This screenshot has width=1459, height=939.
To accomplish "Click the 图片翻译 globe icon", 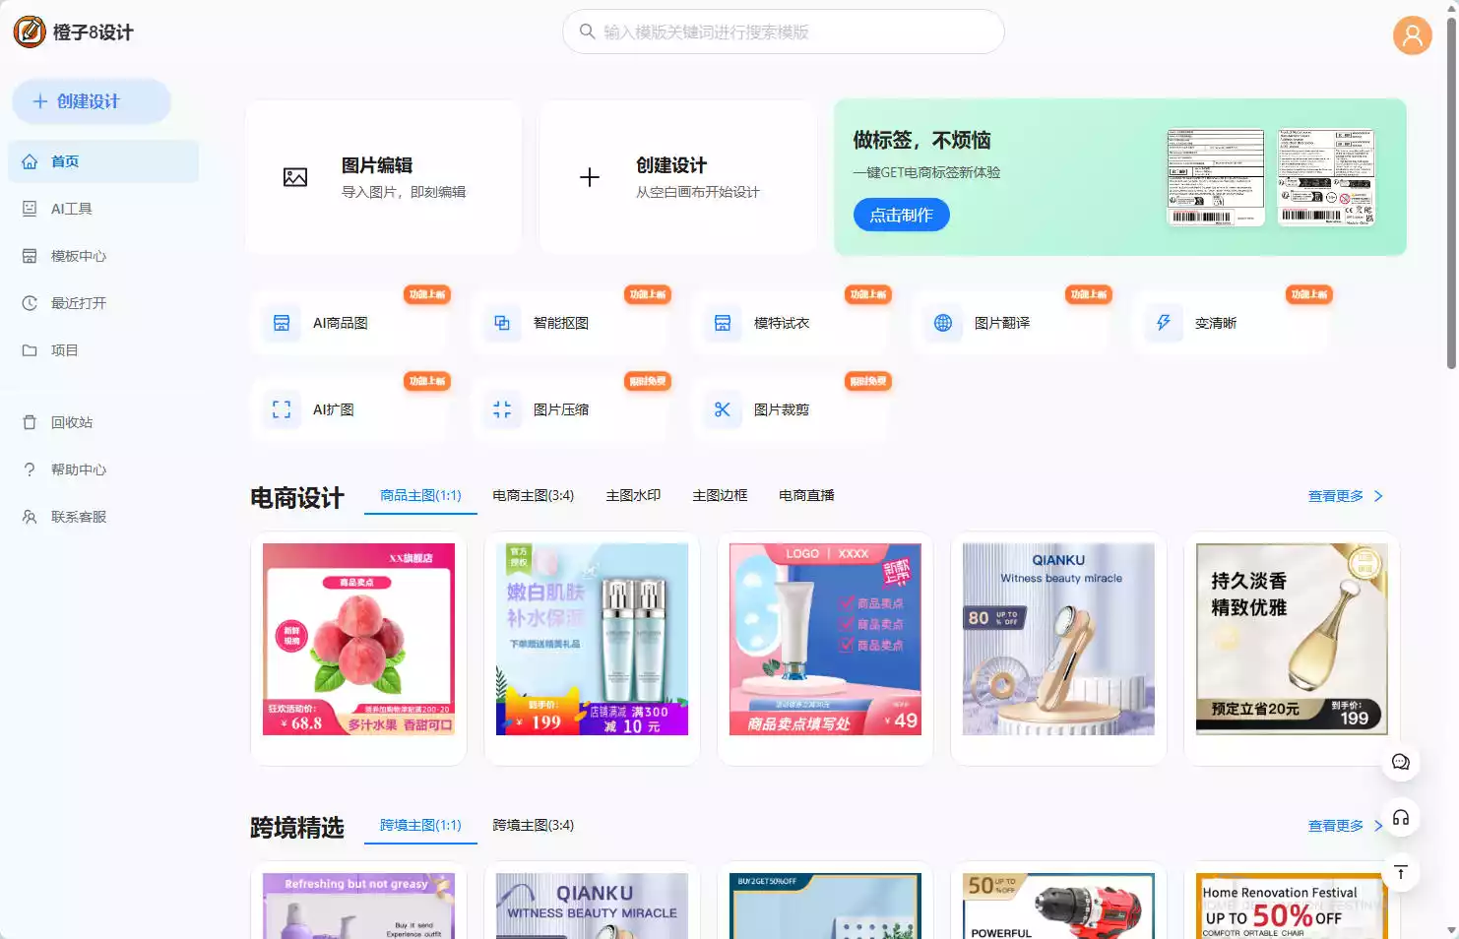I will pyautogui.click(x=943, y=323).
